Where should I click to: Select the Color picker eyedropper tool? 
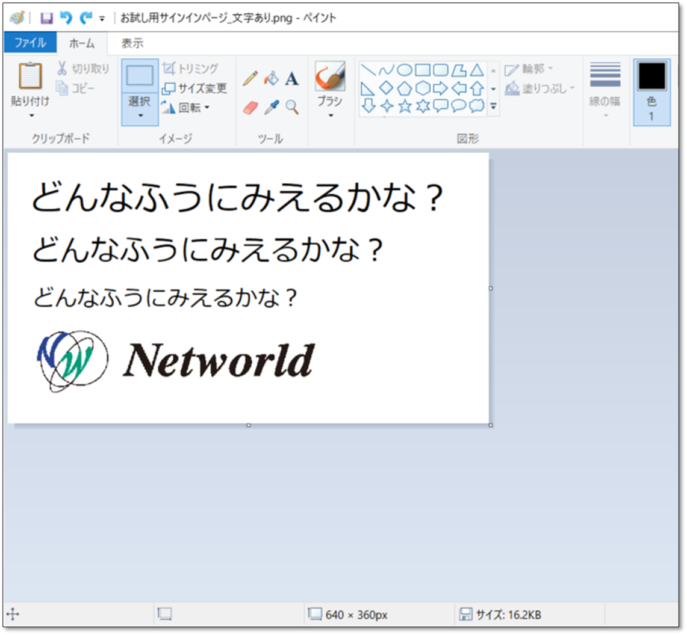click(x=271, y=107)
